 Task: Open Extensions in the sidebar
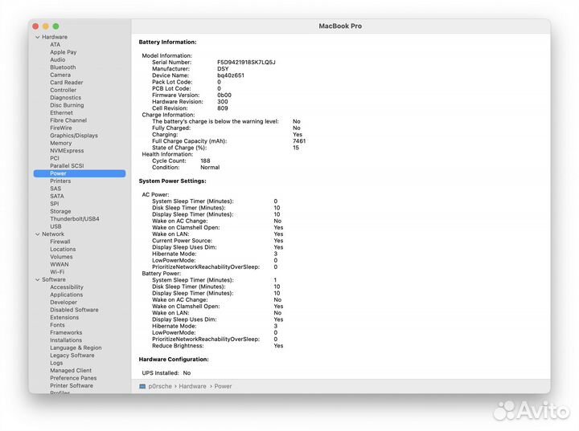pos(64,317)
